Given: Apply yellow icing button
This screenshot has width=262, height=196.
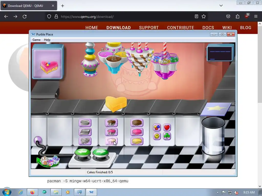Looking at the screenshot, I should [137, 141].
